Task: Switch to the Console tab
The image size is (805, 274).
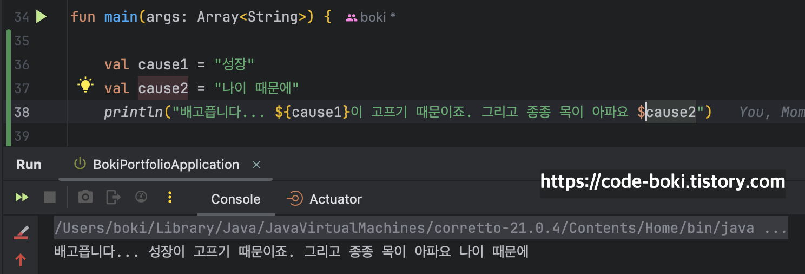Action: tap(236, 199)
